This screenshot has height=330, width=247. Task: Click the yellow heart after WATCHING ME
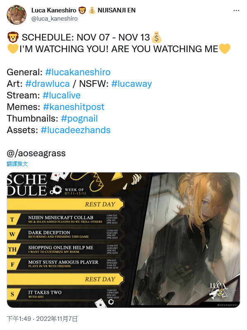pyautogui.click(x=225, y=49)
